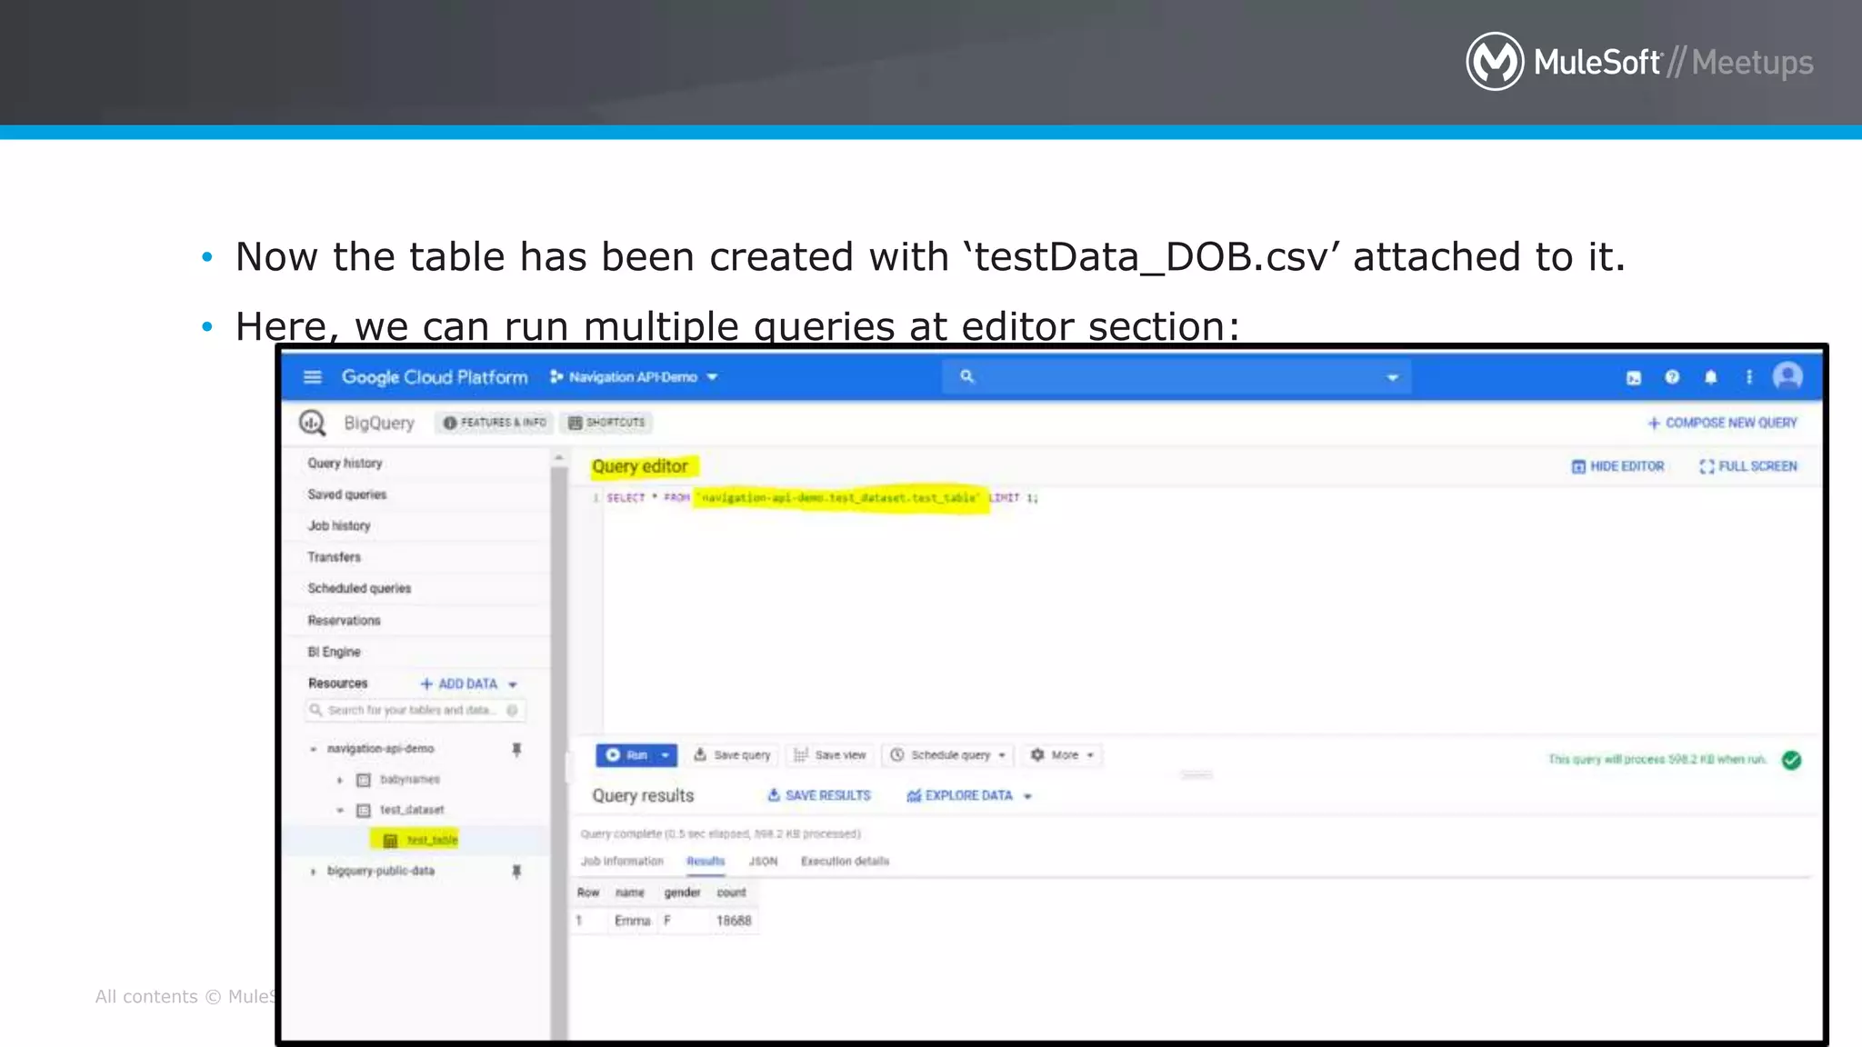1862x1047 pixels.
Task: Click the 'Emma' result cell
Action: (633, 922)
